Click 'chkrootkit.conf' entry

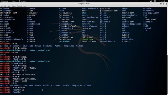(9, 13)
